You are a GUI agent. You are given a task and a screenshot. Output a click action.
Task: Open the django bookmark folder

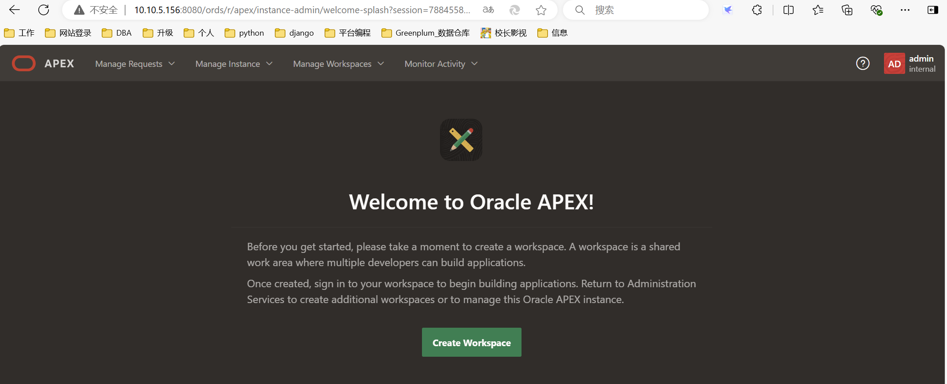(x=294, y=33)
